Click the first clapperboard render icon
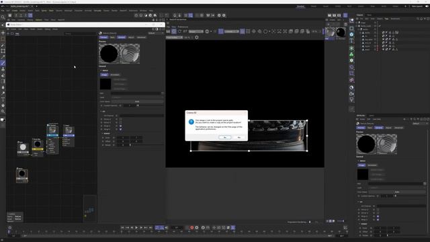Image resolution: width=430 pixels, height=242 pixels. click(x=329, y=15)
